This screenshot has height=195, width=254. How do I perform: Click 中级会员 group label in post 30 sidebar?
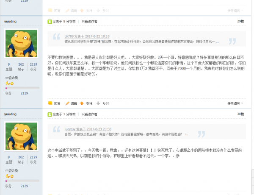tap(12, 171)
